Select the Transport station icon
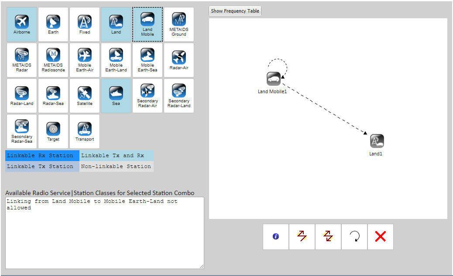The width and height of the screenshot is (453, 276). click(x=85, y=131)
